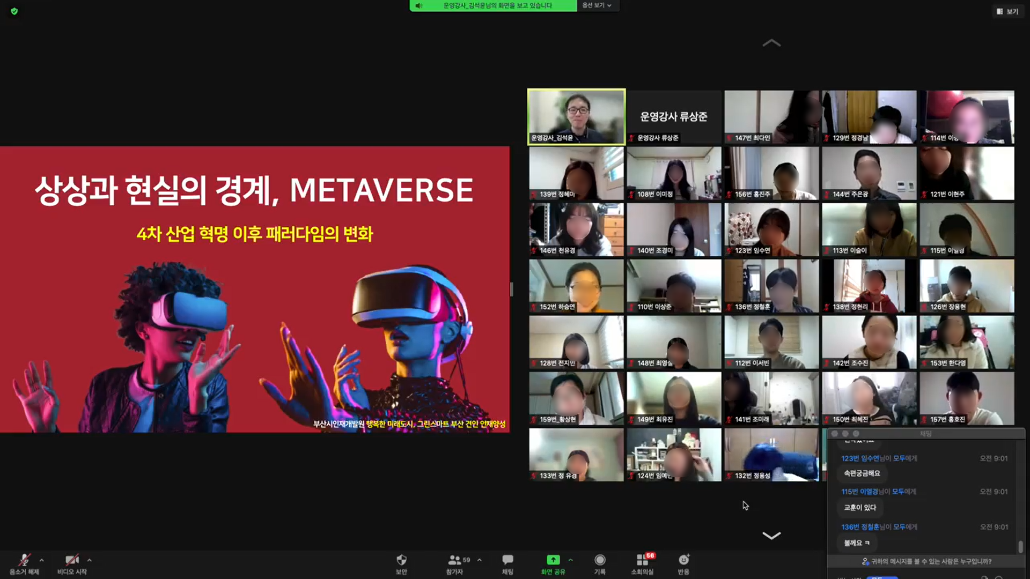Select chat message 볼께요 ㅋ
The height and width of the screenshot is (579, 1030).
click(x=857, y=543)
